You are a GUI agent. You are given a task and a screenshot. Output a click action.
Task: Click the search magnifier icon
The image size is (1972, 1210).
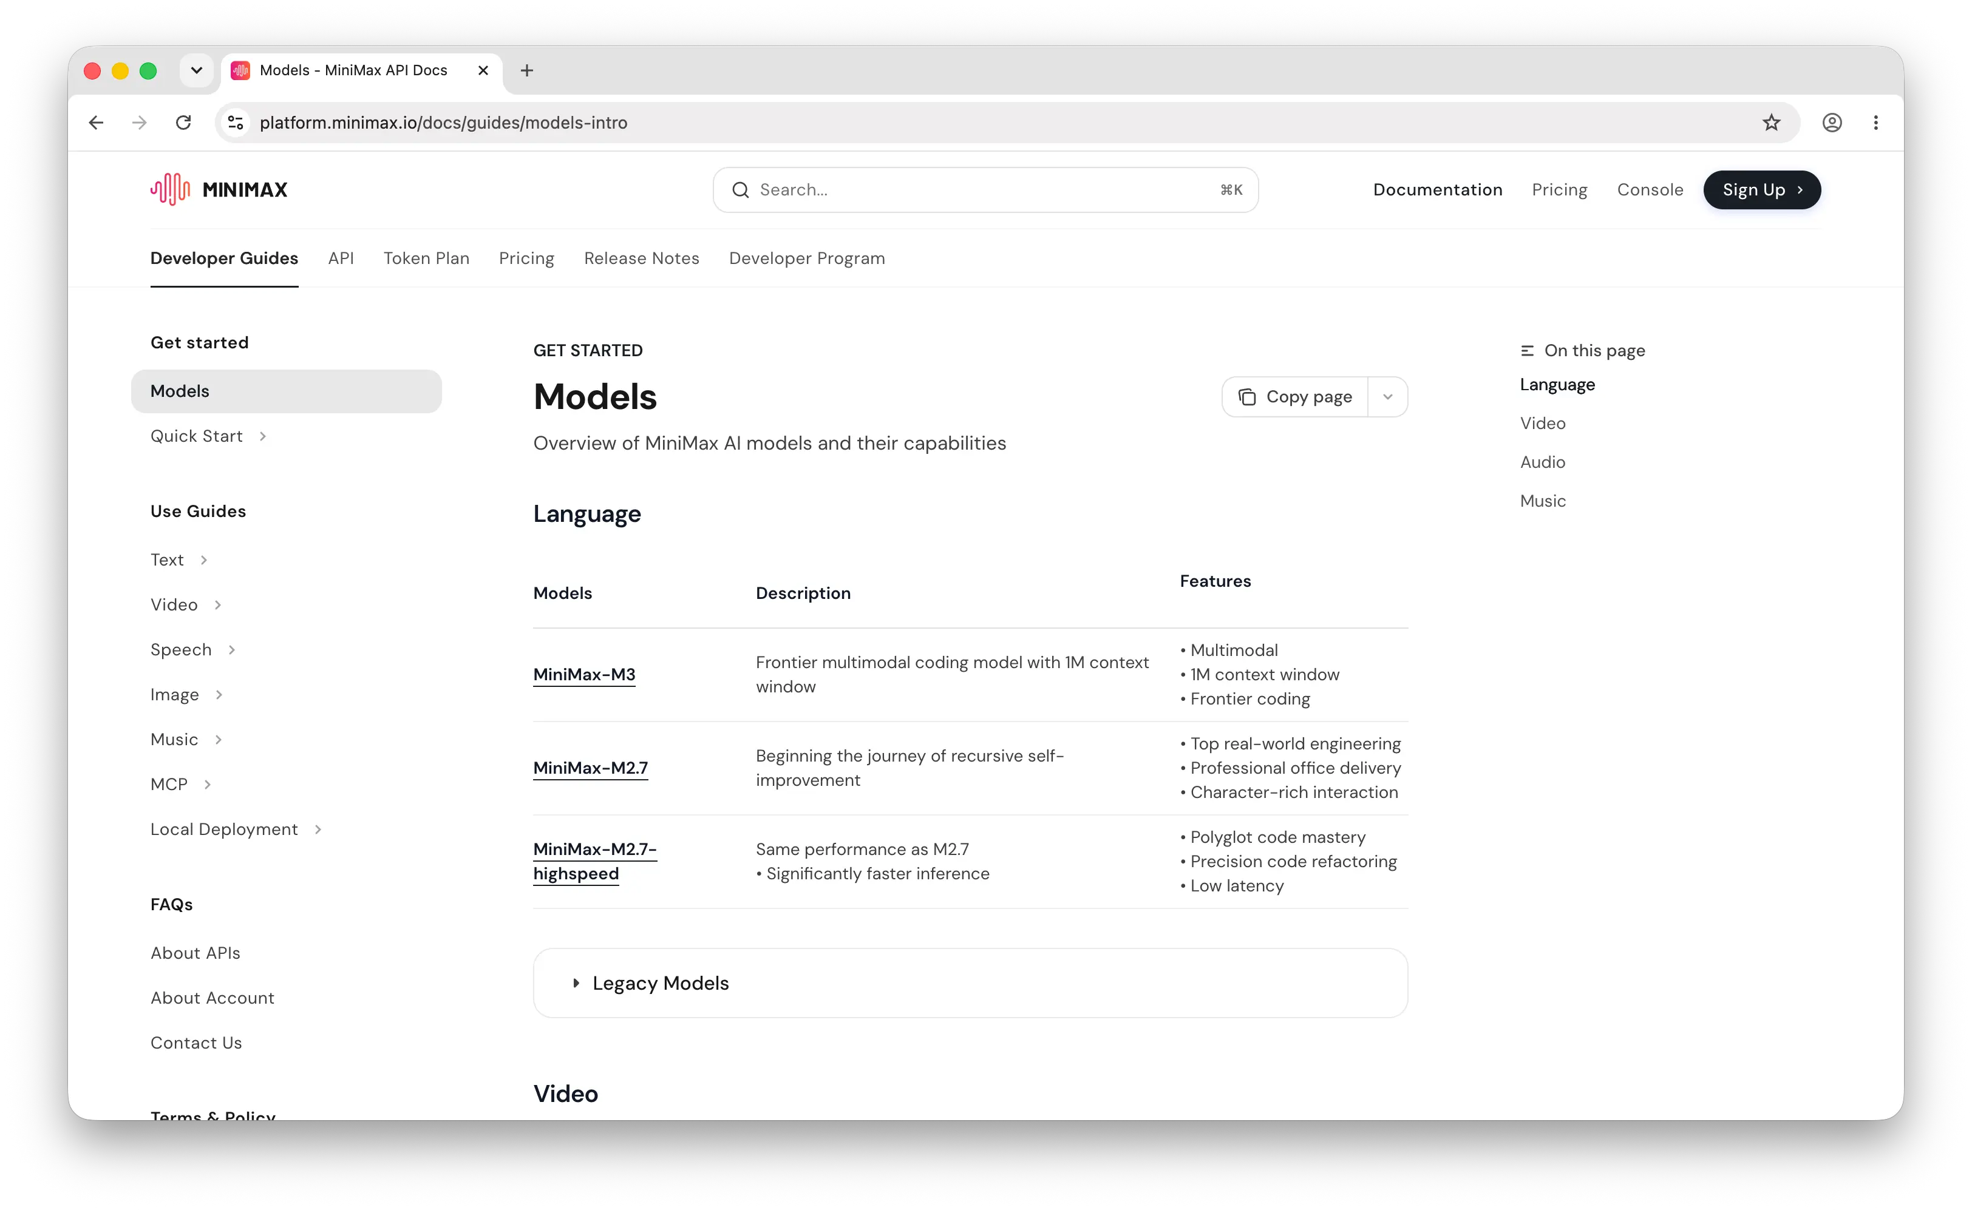(741, 190)
